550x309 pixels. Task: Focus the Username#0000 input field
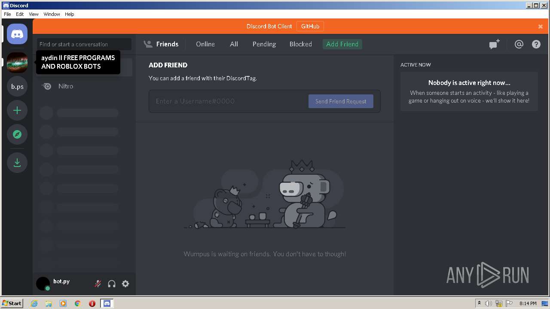tap(230, 101)
